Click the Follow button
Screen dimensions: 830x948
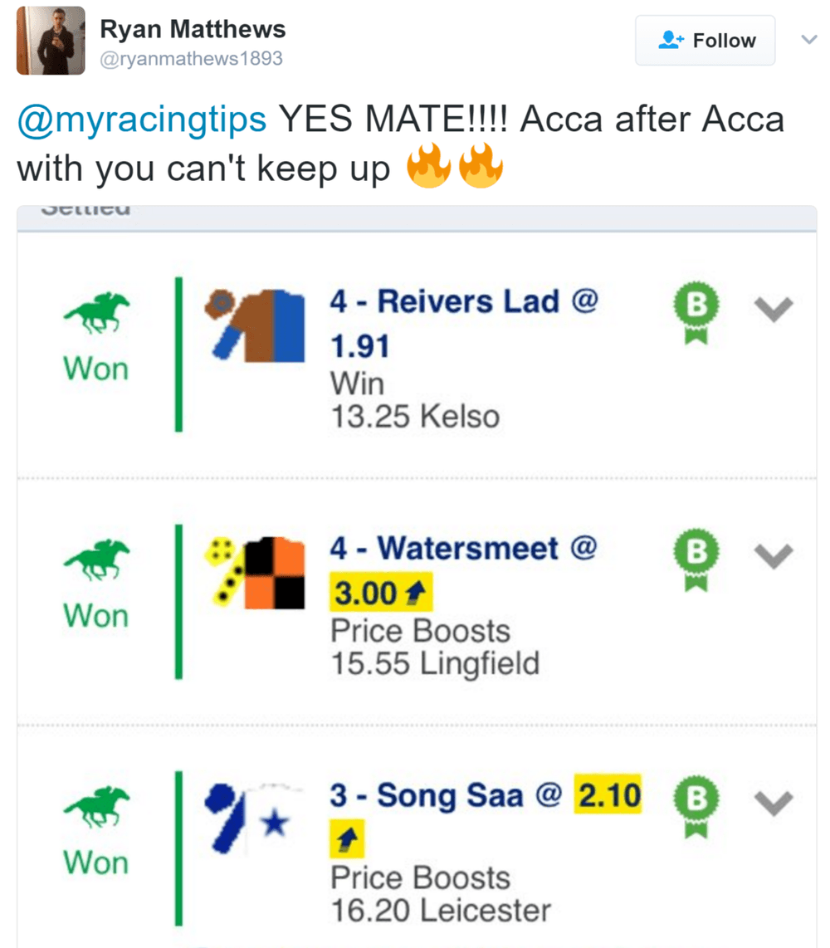[705, 40]
